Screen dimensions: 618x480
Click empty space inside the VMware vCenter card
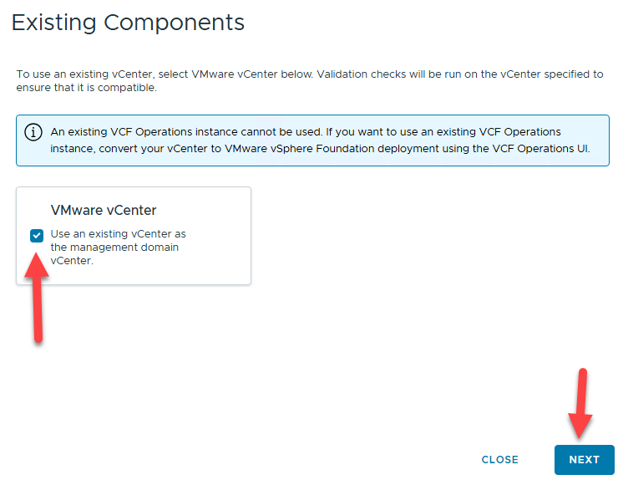[x=217, y=259]
